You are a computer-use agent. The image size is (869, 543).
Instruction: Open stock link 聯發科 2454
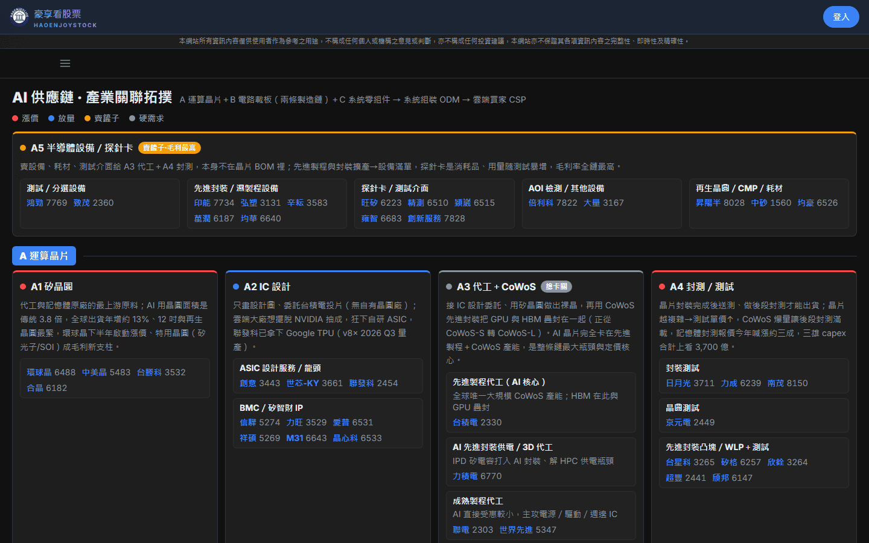[x=374, y=383]
